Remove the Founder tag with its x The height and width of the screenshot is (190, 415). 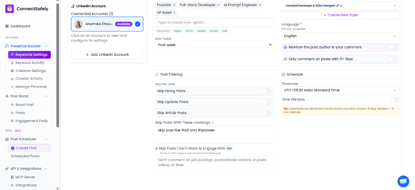[x=174, y=5]
